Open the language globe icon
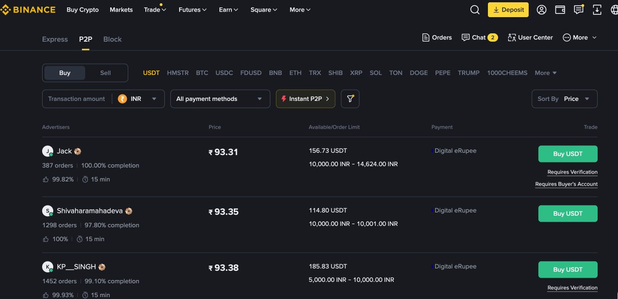 pos(614,10)
